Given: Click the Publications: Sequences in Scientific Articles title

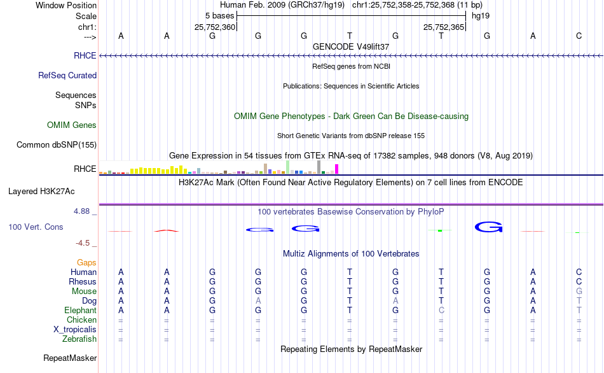Looking at the screenshot, I should (351, 86).
